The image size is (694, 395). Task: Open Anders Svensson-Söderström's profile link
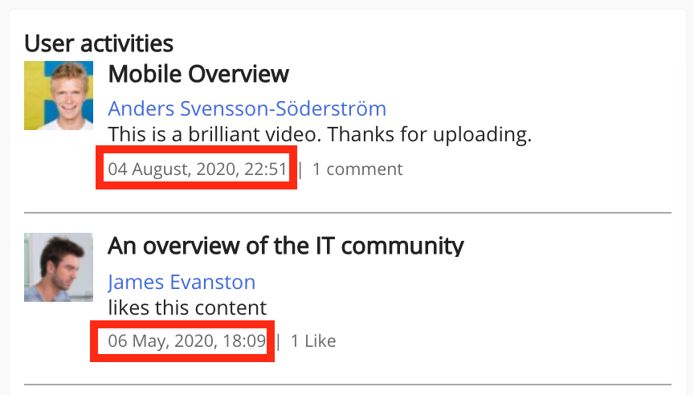click(x=247, y=108)
